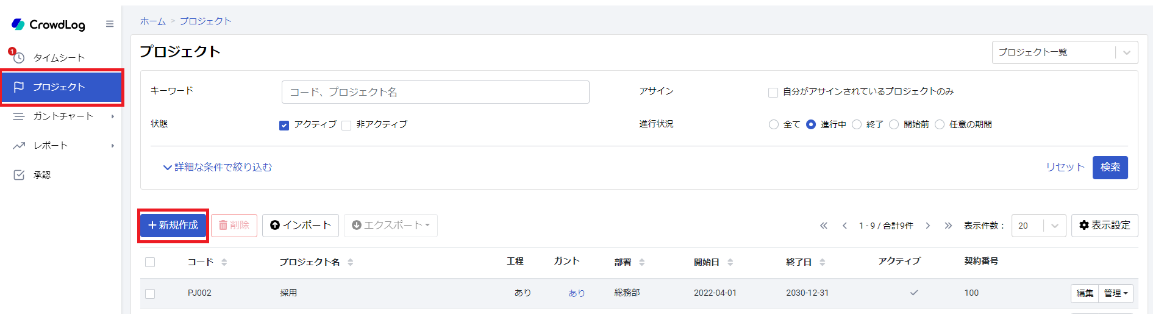This screenshot has height=314, width=1153.
Task: Toggle the hamburger menu beside CrowdLog logo
Action: pos(110,24)
